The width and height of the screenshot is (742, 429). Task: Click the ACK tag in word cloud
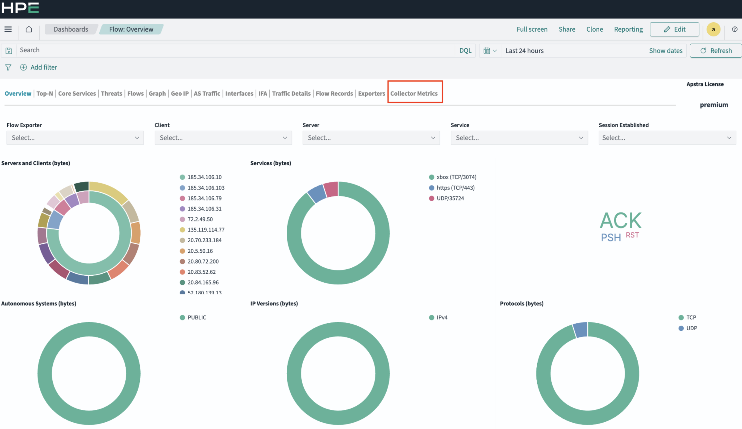point(620,220)
